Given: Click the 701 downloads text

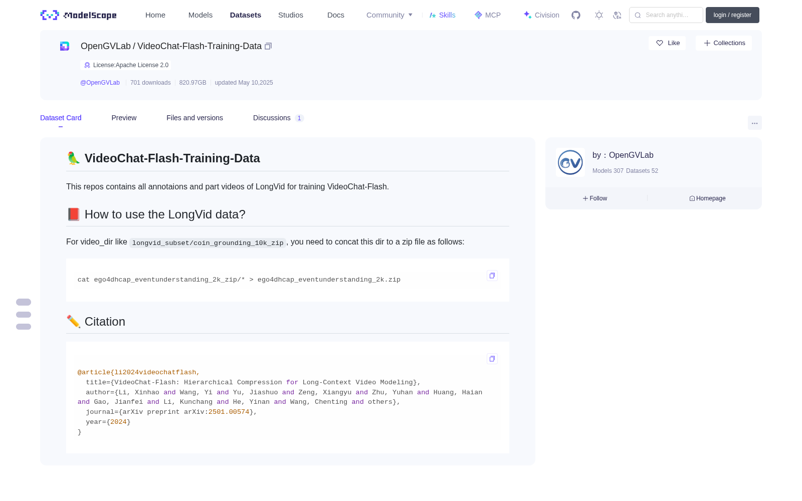Looking at the screenshot, I should pyautogui.click(x=150, y=83).
